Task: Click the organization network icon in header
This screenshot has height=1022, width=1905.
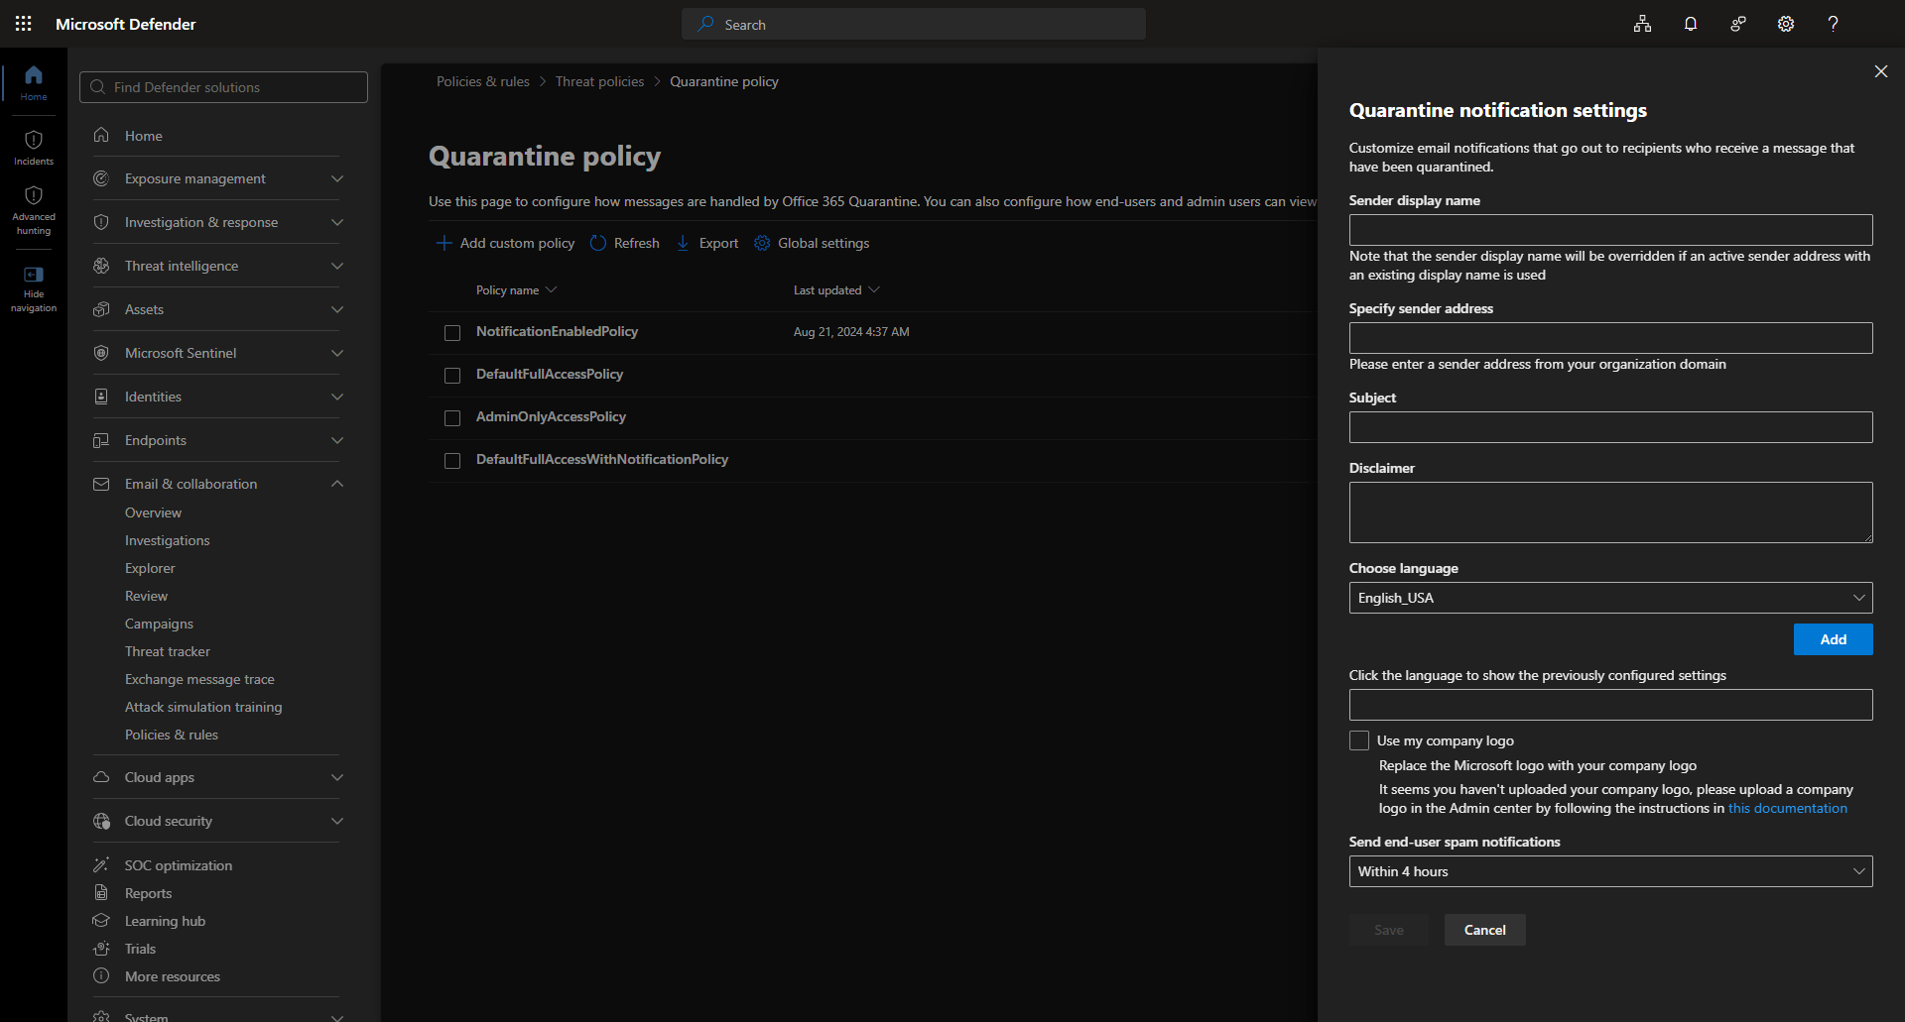Action: 1643,24
